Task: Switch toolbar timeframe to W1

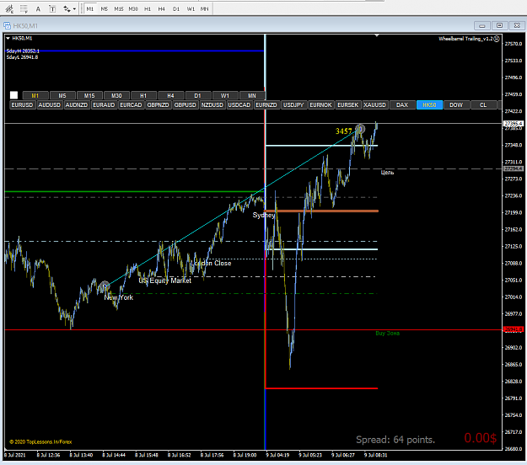Action: 191,9
